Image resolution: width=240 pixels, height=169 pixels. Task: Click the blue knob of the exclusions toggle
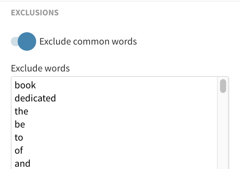point(27,41)
